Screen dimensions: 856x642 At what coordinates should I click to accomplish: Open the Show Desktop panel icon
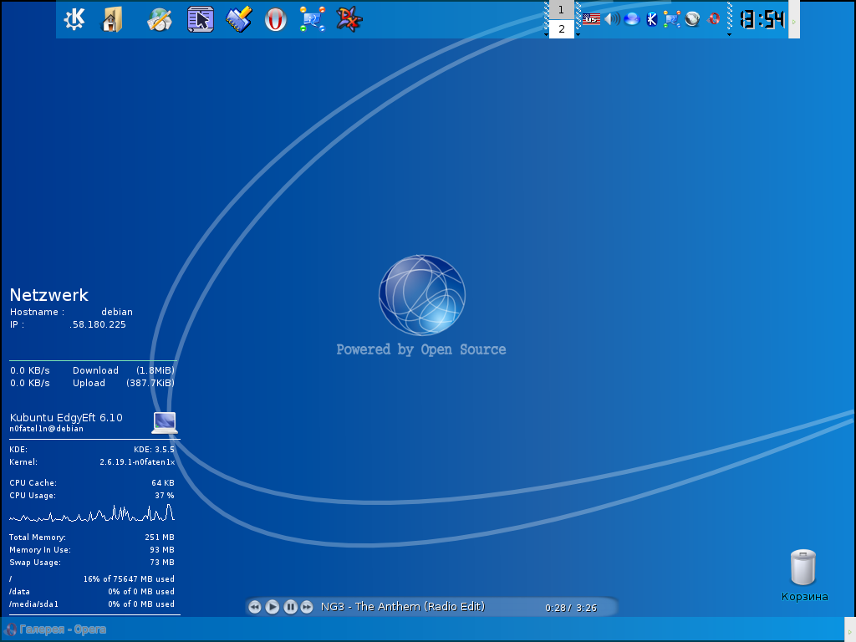200,19
